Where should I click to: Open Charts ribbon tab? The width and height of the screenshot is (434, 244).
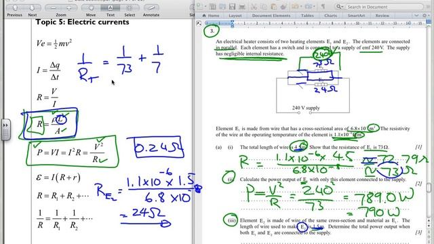point(330,16)
